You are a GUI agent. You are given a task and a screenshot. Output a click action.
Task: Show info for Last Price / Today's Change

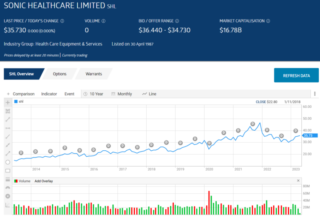point(62,21)
